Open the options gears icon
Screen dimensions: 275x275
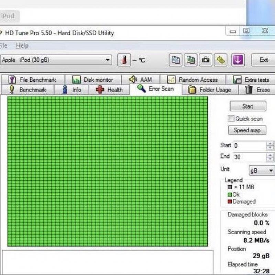[220, 60]
